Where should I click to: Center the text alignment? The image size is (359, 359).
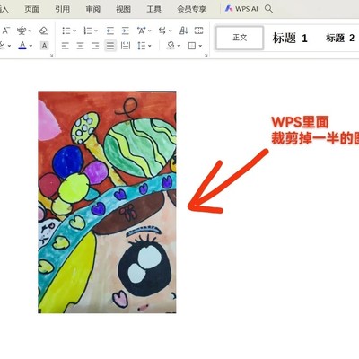click(x=80, y=46)
